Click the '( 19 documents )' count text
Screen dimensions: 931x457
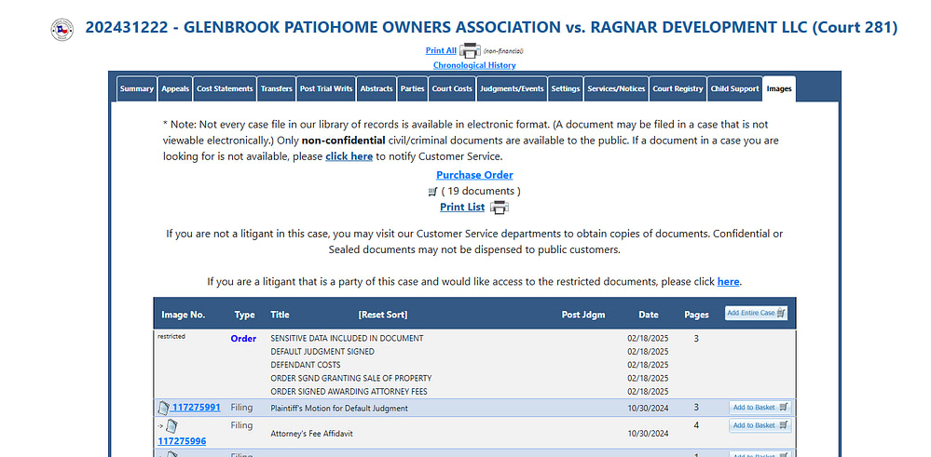[x=481, y=191]
